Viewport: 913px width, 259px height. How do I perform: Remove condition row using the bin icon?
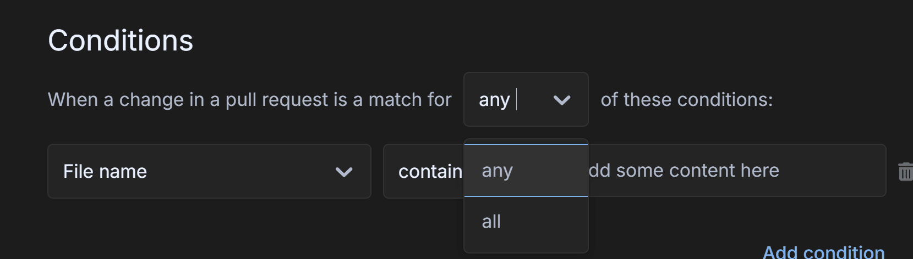[905, 172]
